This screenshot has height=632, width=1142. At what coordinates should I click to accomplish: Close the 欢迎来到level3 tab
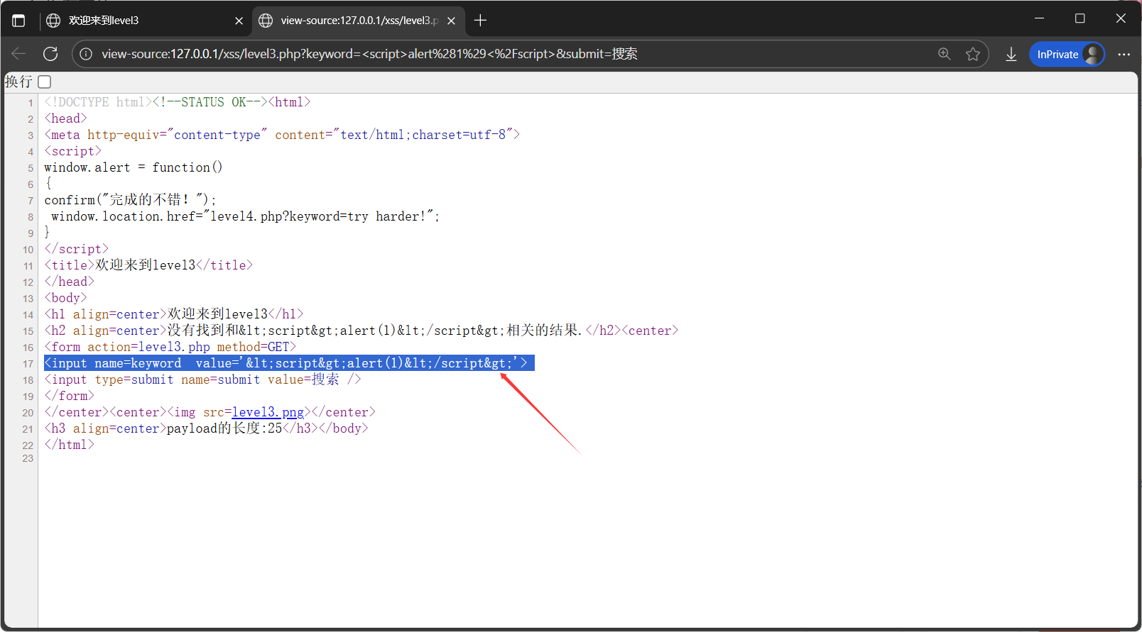pyautogui.click(x=239, y=21)
